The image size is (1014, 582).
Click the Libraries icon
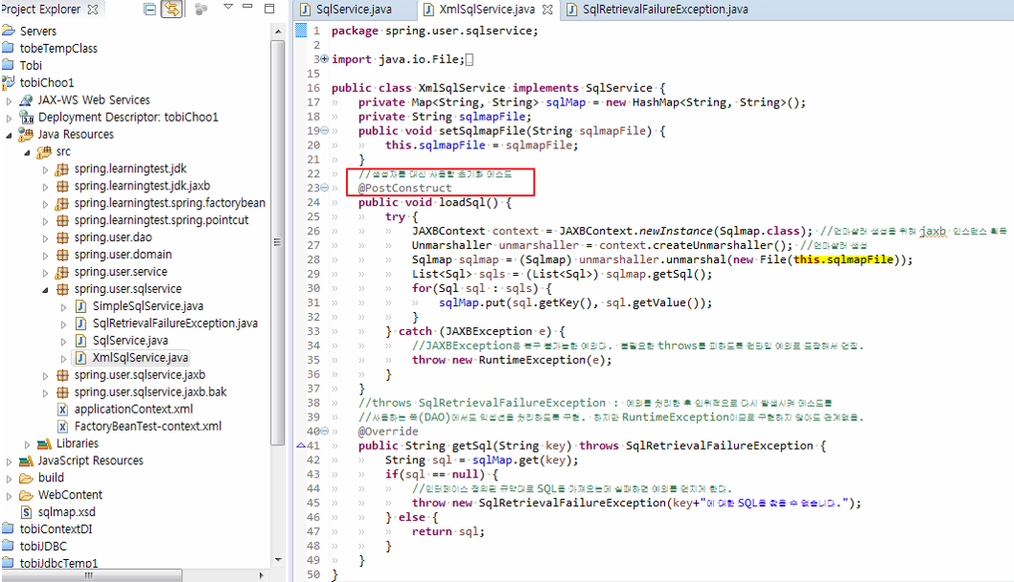[x=45, y=444]
